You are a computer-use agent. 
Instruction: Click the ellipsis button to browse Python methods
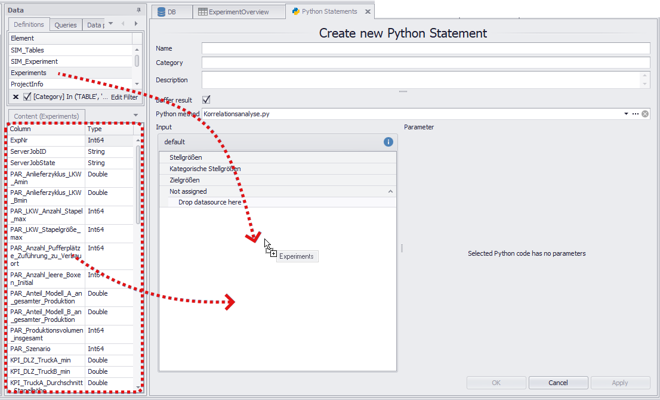point(635,113)
